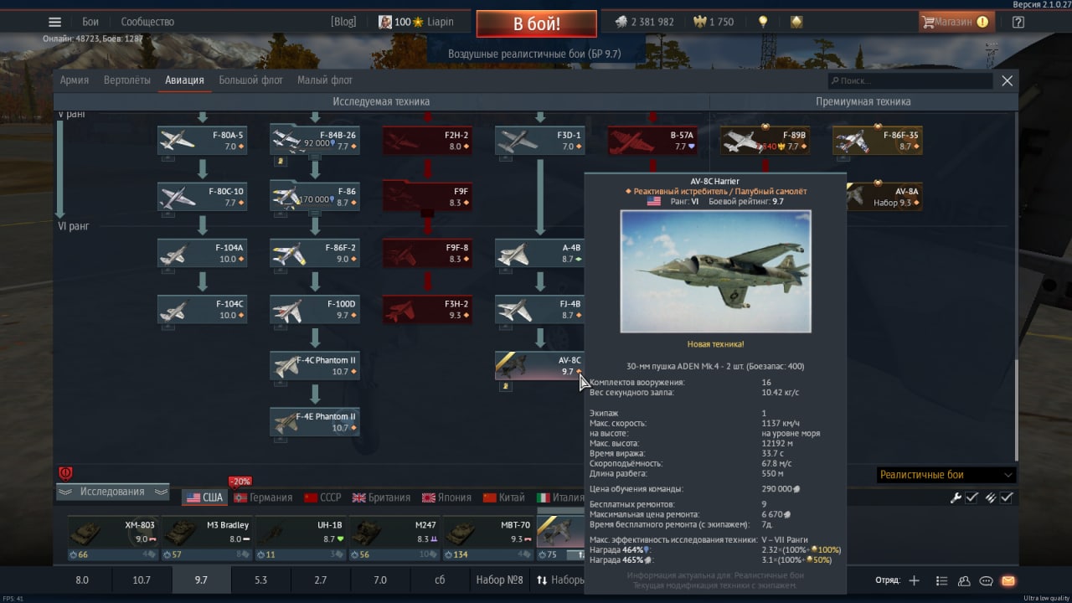Open the Магазин shop button
Screen dimensions: 1072x603
[956, 22]
